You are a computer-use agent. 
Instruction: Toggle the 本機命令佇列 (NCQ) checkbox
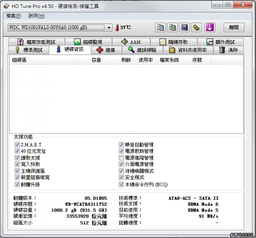coord(121,184)
